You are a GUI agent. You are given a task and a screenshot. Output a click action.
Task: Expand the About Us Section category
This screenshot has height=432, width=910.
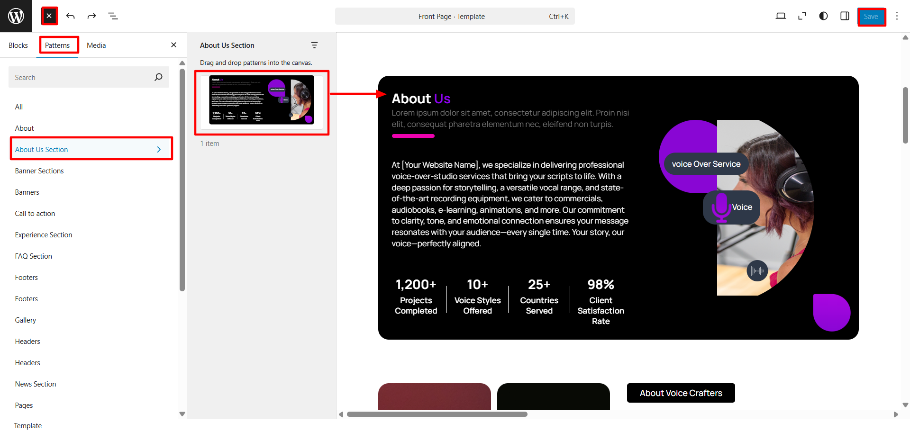(x=91, y=149)
